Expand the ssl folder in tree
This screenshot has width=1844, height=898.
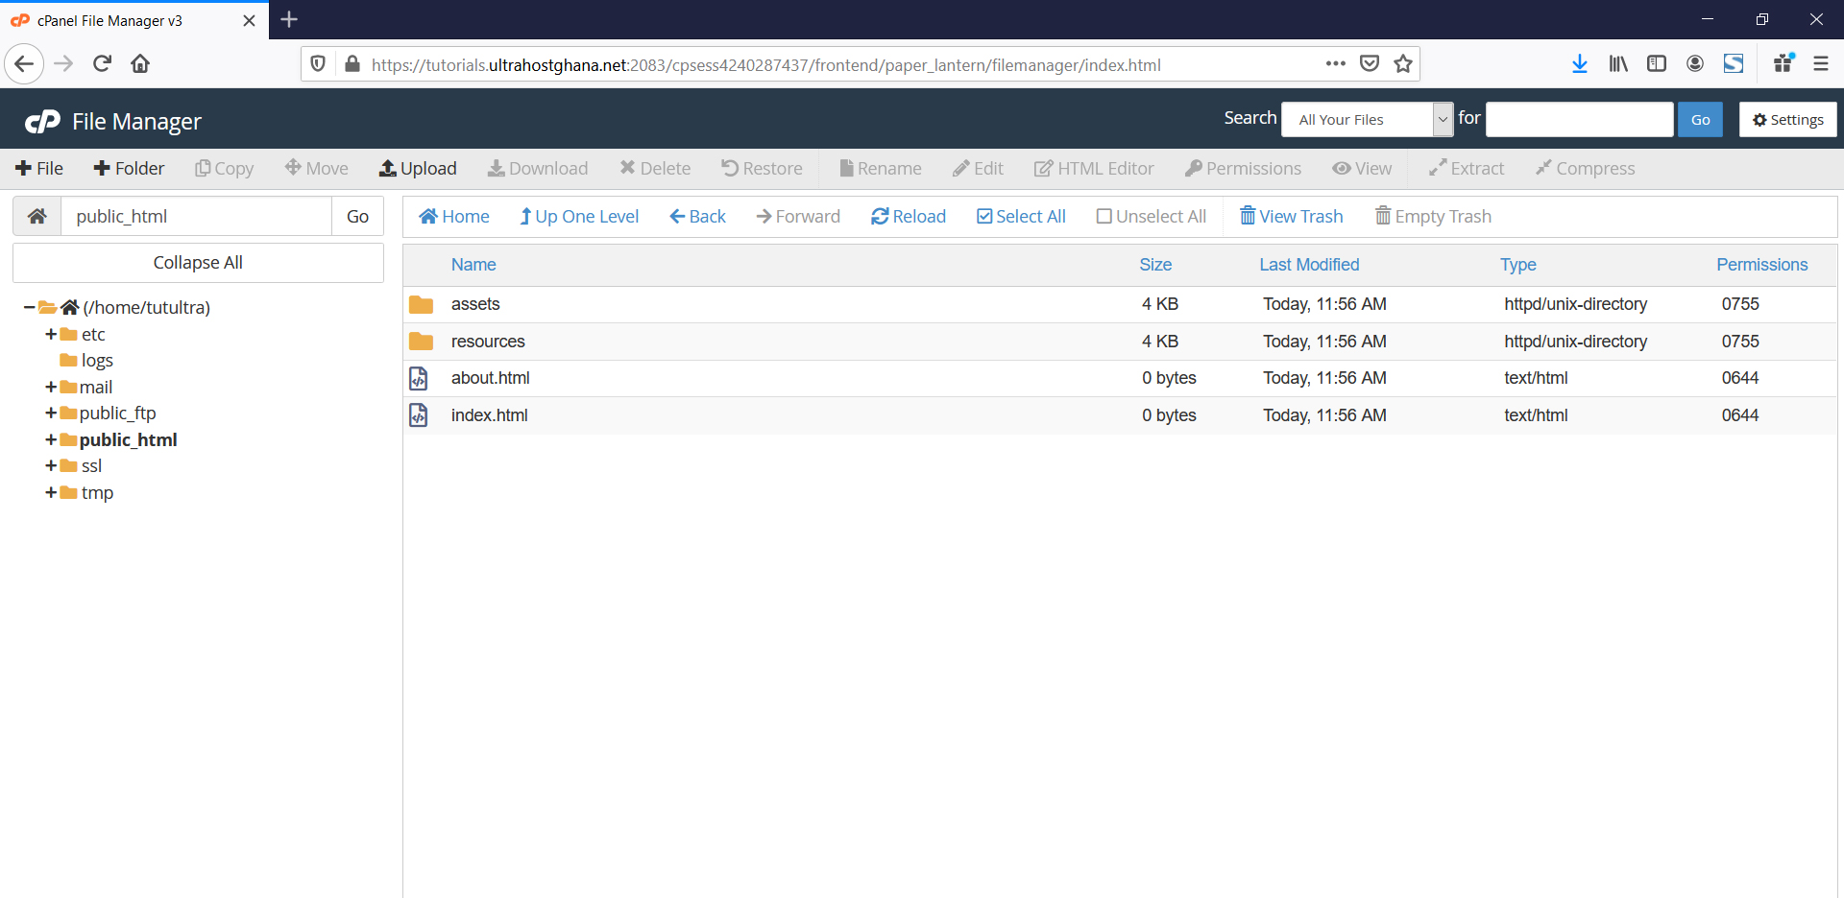(x=51, y=465)
